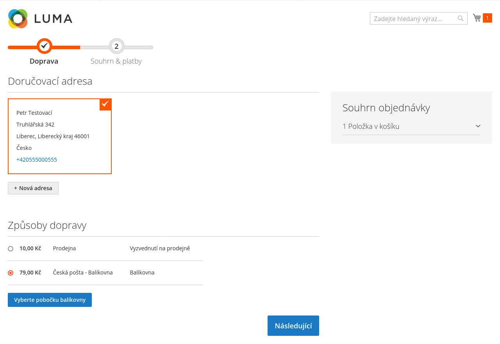Click the Vyzvednutí na prodejně carrier text
Screen dimensions: 500x344
click(160, 248)
